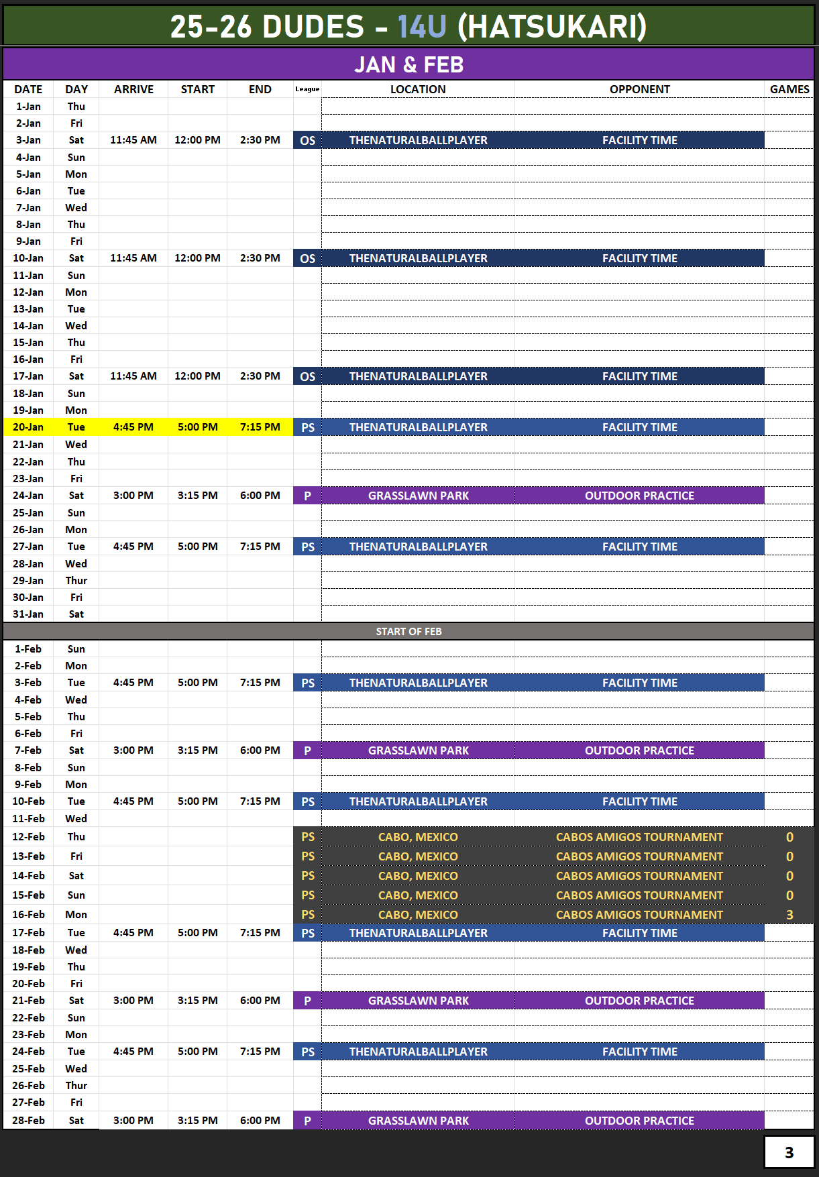
Task: Click the League column header
Action: click(x=307, y=89)
